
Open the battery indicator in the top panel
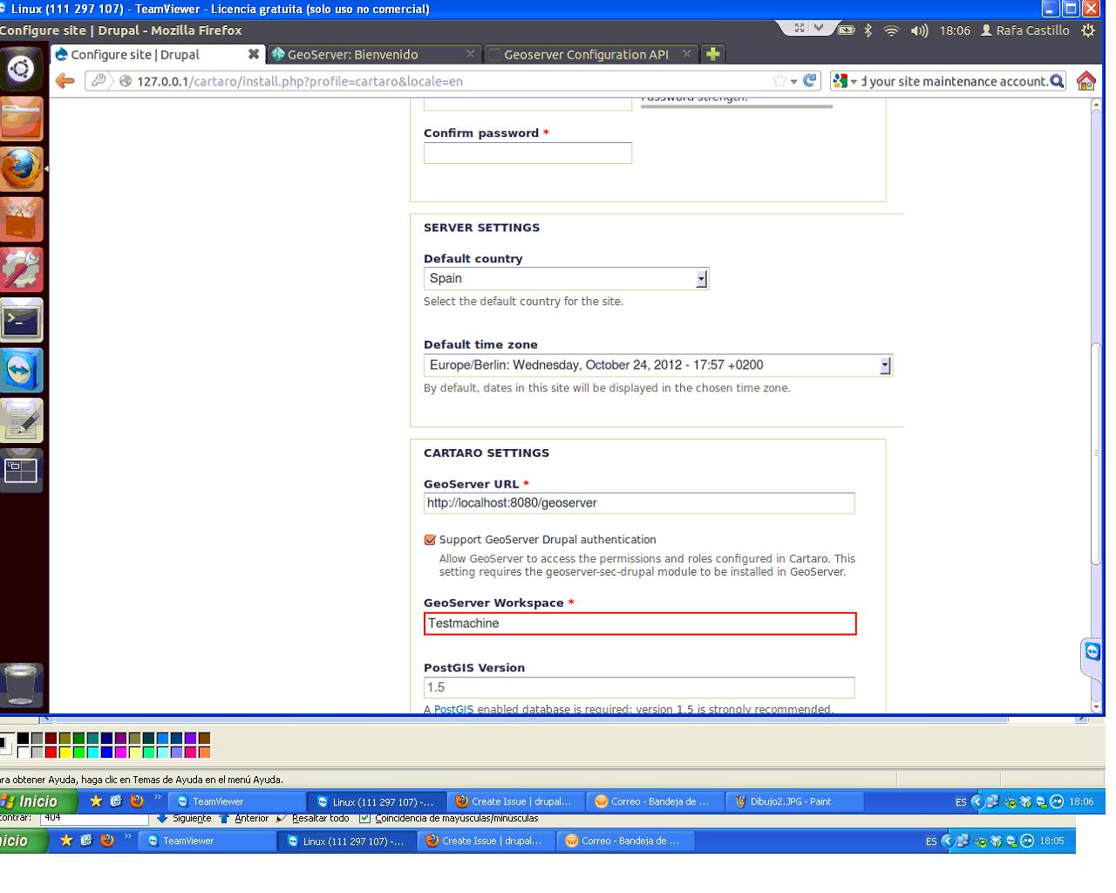tap(846, 31)
